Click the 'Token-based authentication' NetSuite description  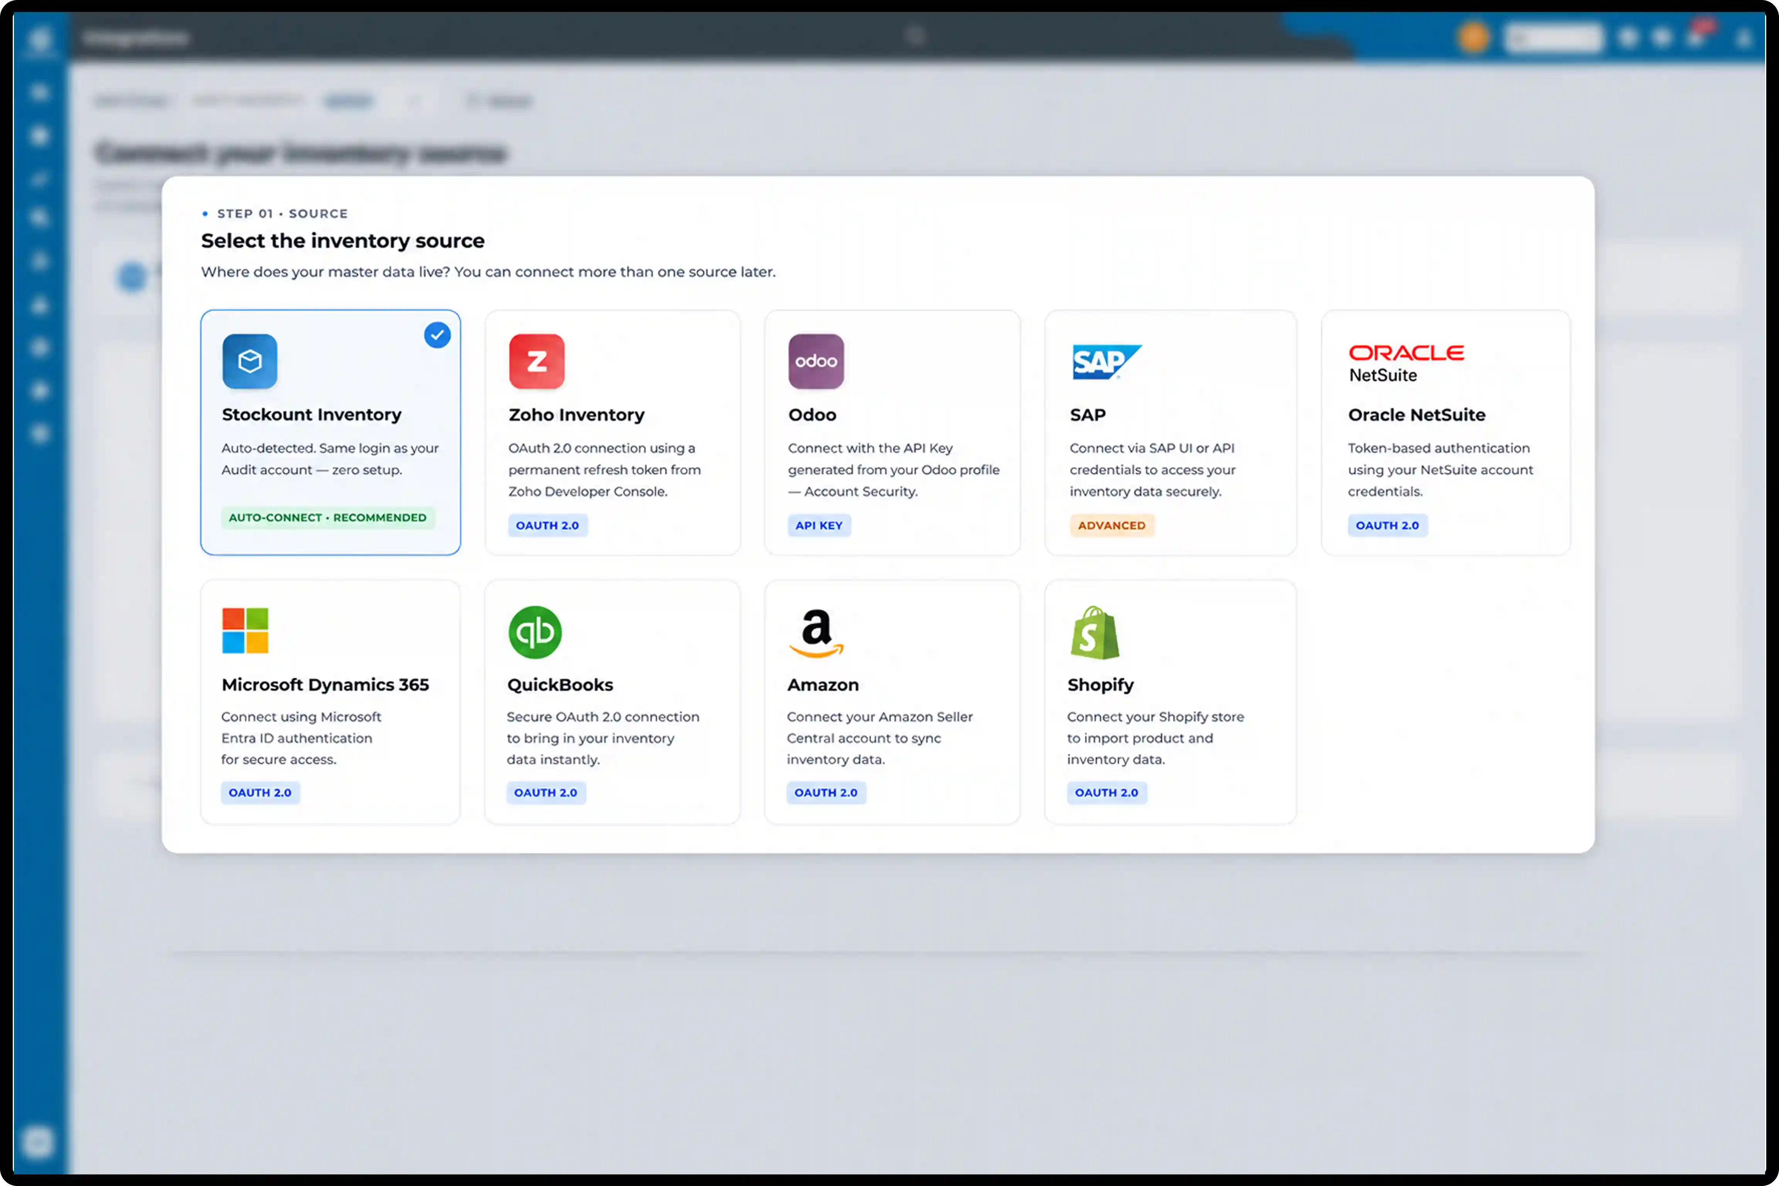pyautogui.click(x=1440, y=470)
